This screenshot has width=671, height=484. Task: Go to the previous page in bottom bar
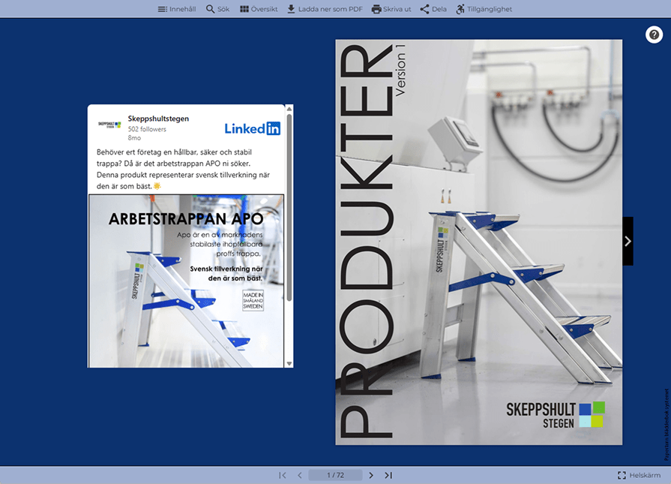pyautogui.click(x=300, y=475)
